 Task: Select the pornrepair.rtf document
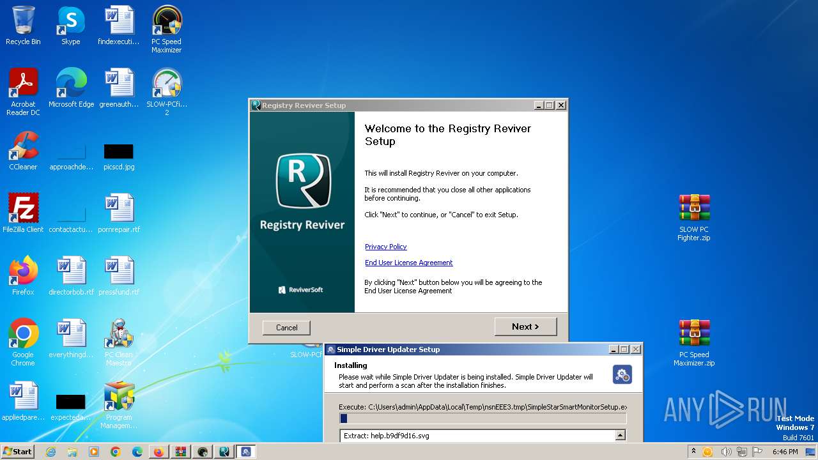click(x=119, y=214)
